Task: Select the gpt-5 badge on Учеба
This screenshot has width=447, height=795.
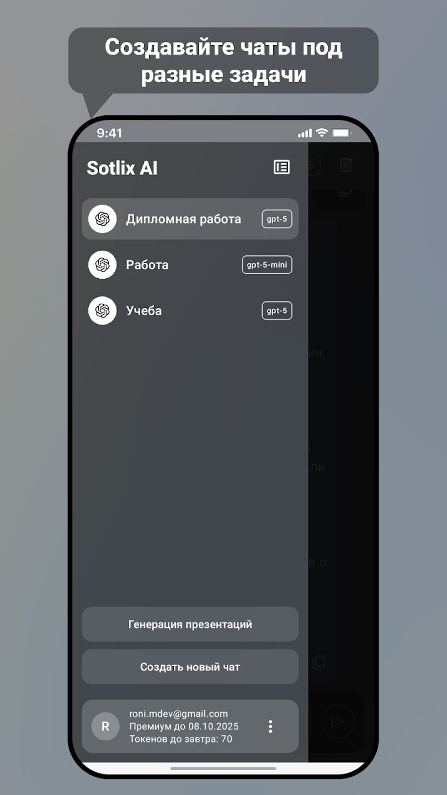Action: (x=277, y=311)
